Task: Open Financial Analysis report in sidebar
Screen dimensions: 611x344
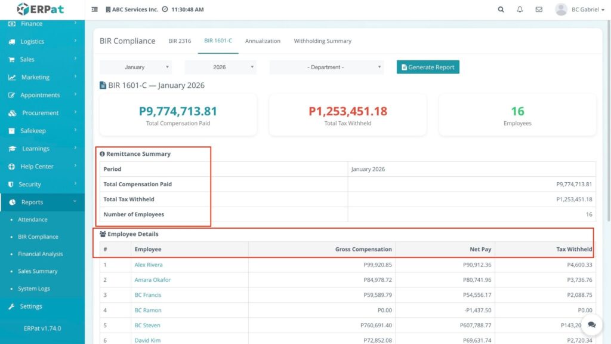Action: click(x=40, y=254)
